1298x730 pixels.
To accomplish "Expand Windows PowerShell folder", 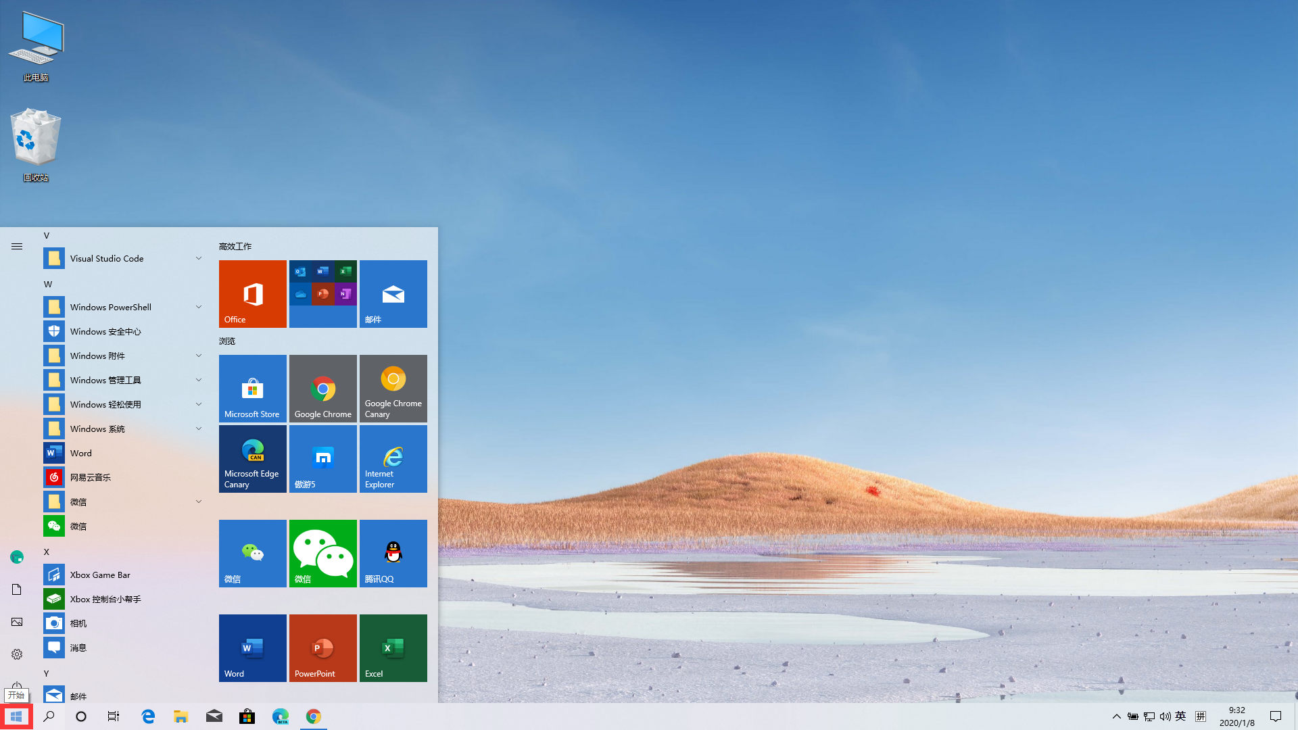I will click(123, 307).
